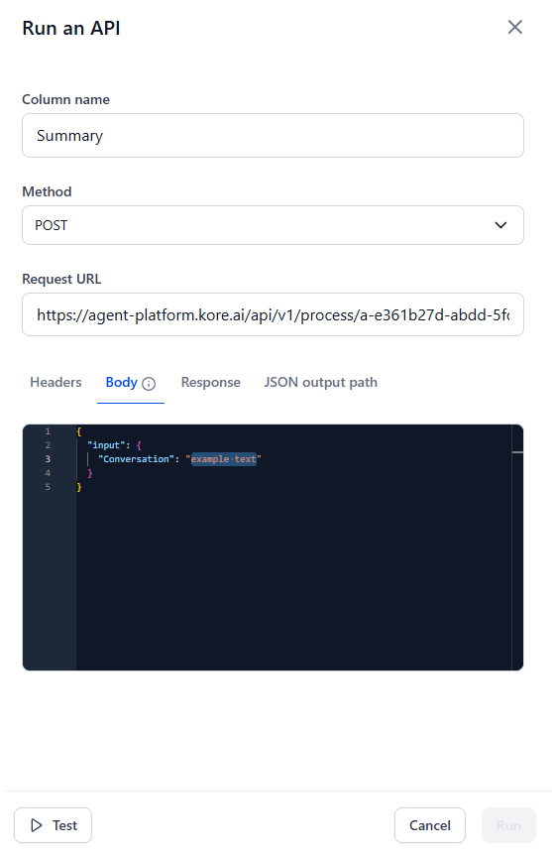
Task: Close the Run an API dialog
Action: click(x=514, y=27)
